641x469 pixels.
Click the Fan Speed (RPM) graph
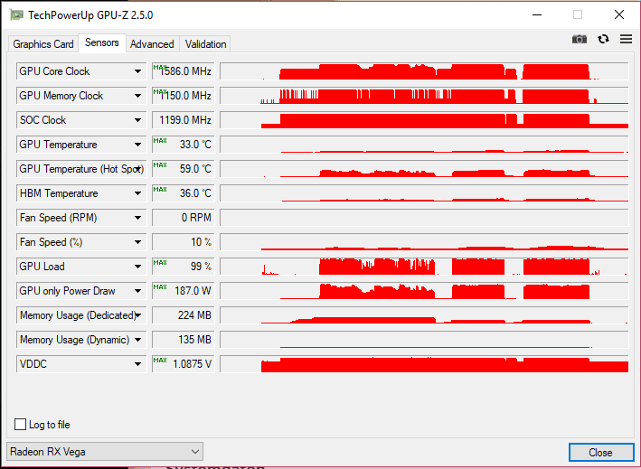(x=424, y=218)
